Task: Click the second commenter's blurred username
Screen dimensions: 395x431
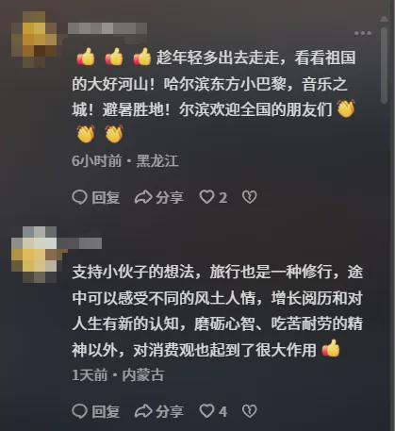Action: coord(79,243)
